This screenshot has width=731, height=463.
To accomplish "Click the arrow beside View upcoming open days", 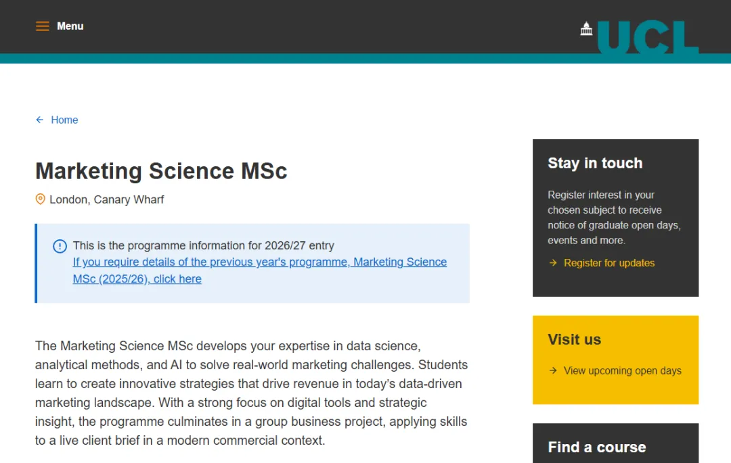I will click(553, 370).
